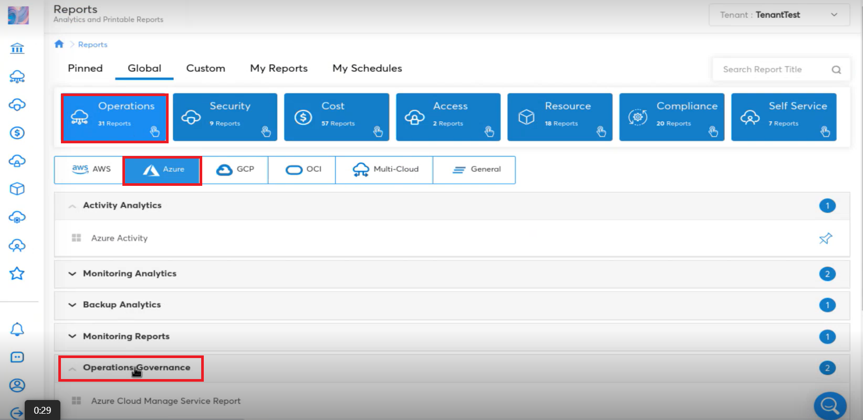Expand the Monitoring Reports section

click(72, 336)
